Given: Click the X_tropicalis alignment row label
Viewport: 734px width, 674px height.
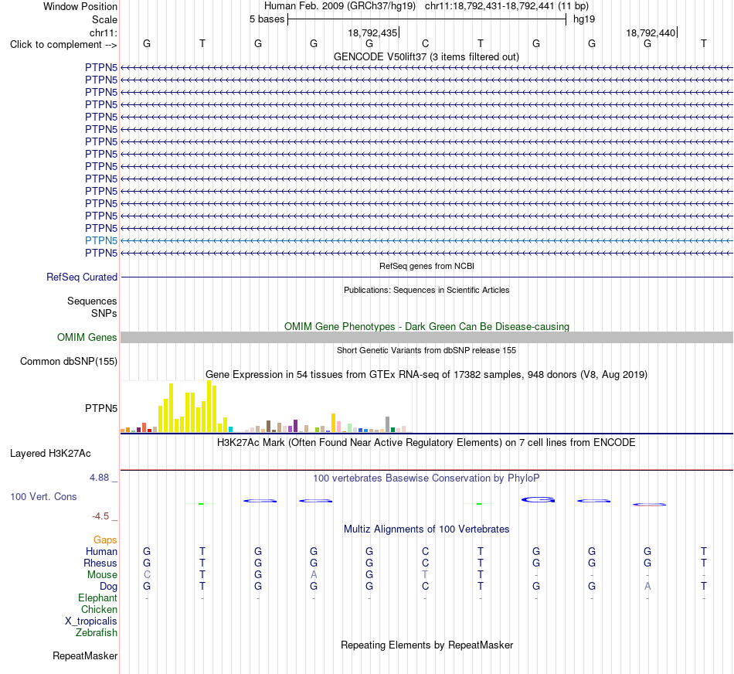Looking at the screenshot, I should click(x=91, y=621).
